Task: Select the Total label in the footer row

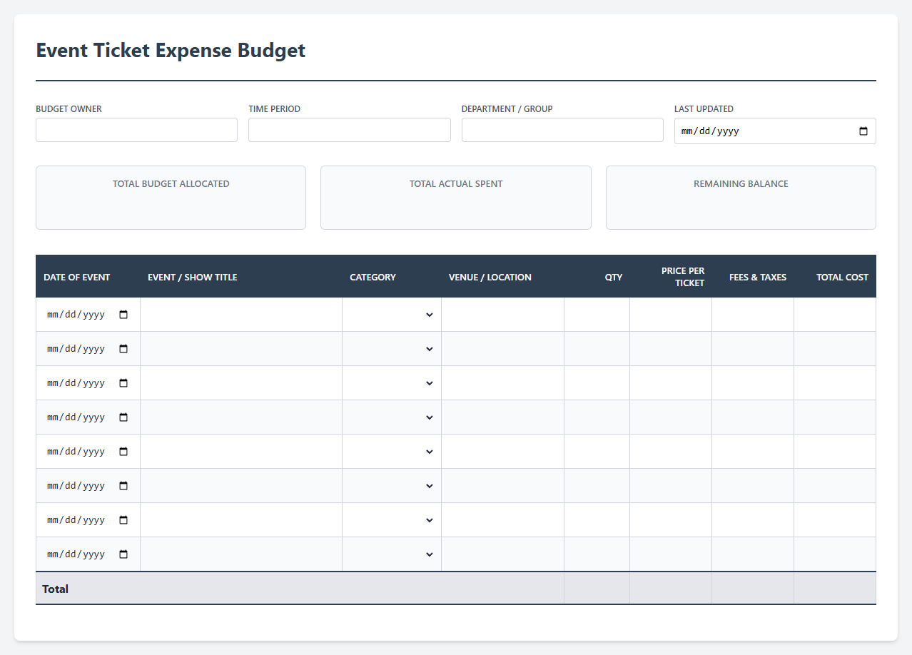Action: 55,589
